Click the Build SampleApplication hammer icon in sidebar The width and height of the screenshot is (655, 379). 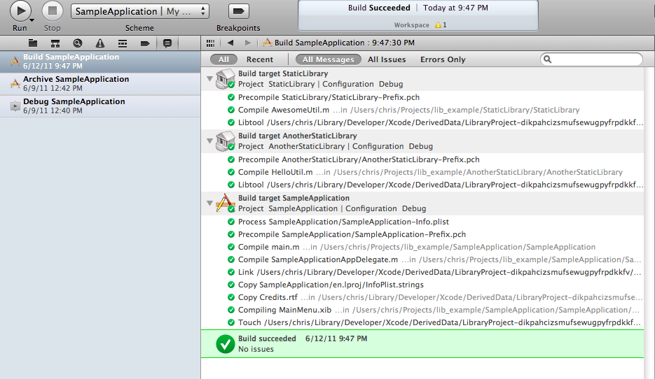click(15, 62)
